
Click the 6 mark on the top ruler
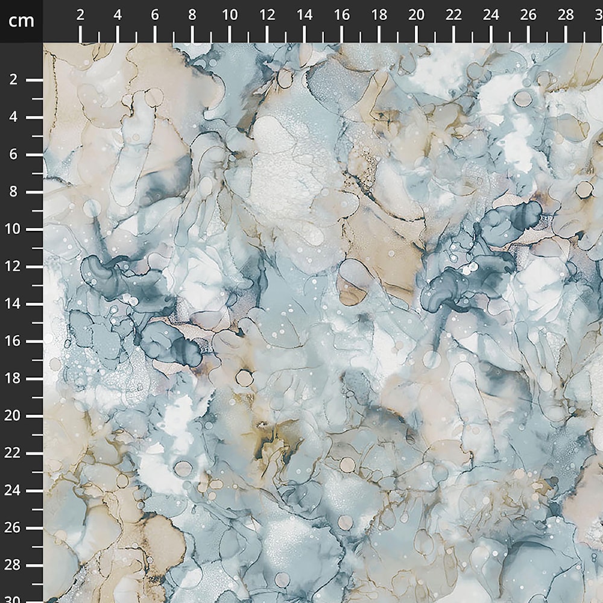(x=154, y=15)
